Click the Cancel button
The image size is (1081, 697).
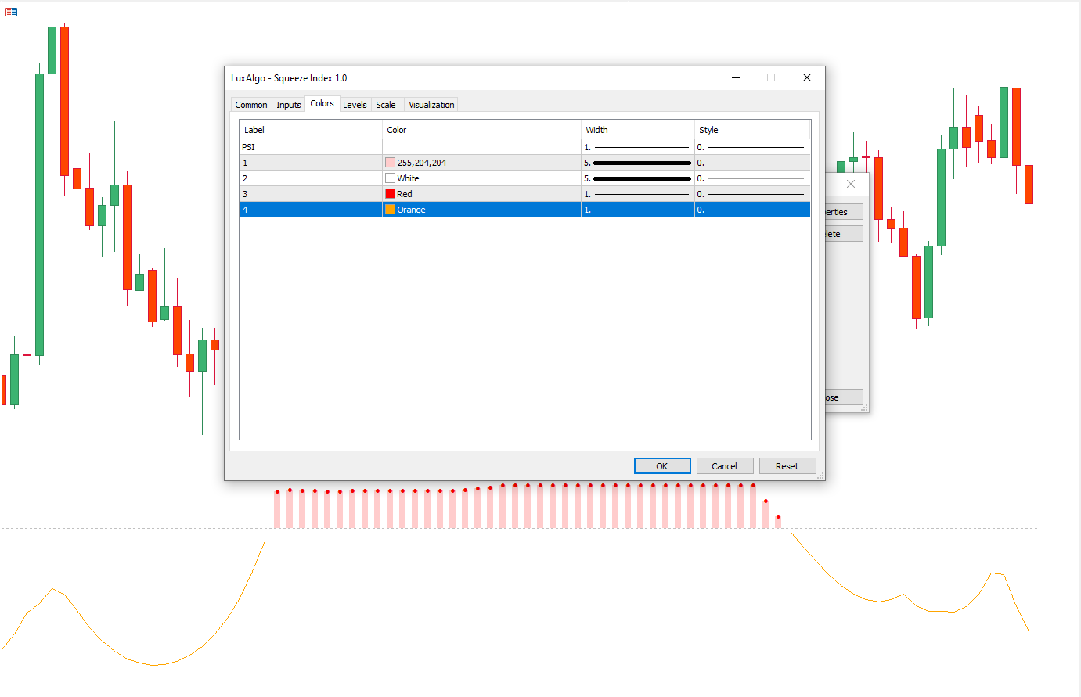click(725, 466)
